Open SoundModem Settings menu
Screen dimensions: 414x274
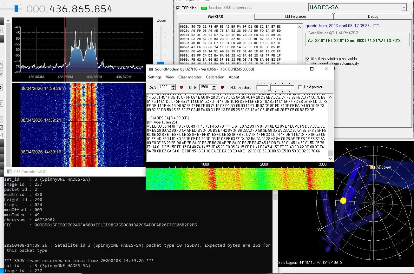[154, 77]
